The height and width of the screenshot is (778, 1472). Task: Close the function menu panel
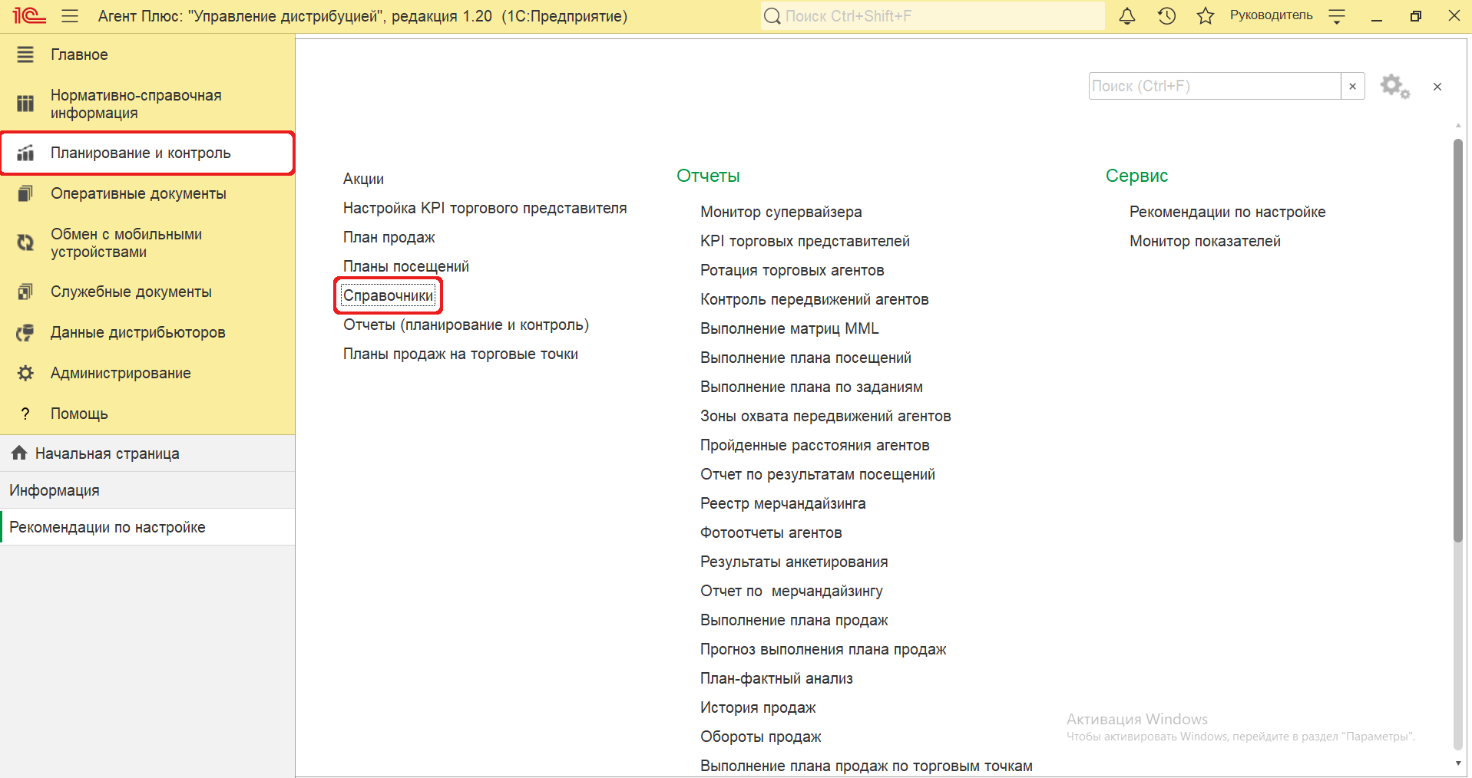click(1437, 87)
